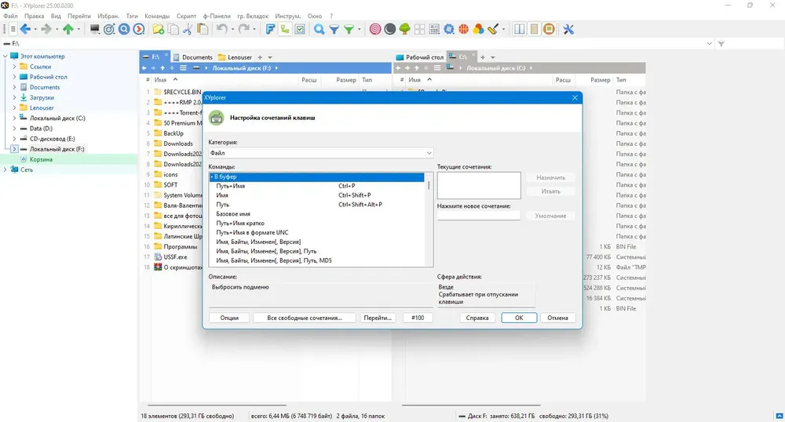This screenshot has width=785, height=422.
Task: Click the checkbox selection icon in toolbar
Action: (300, 30)
